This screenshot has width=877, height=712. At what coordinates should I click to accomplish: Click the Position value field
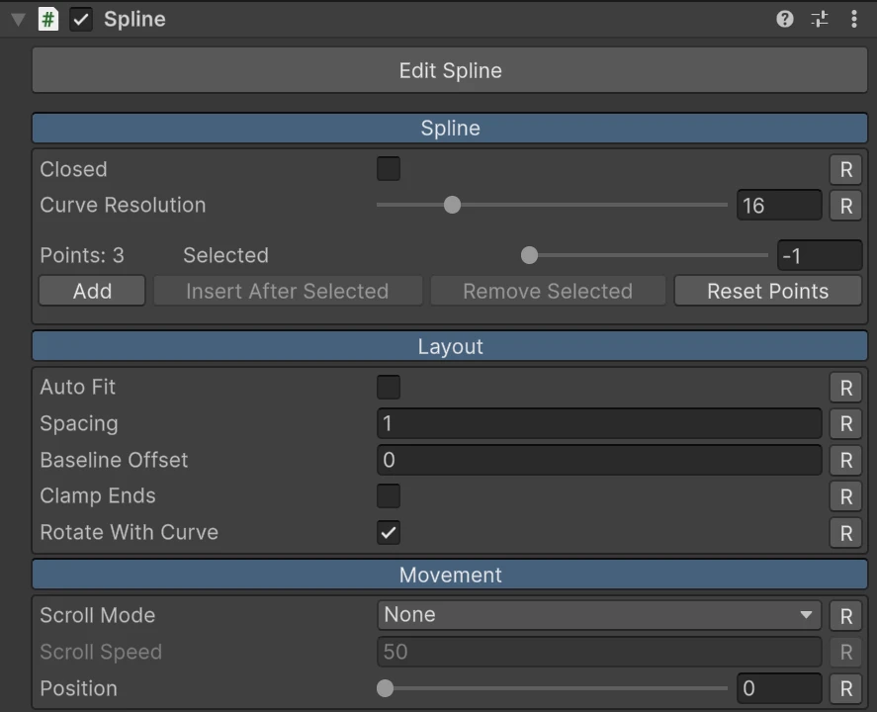point(779,688)
